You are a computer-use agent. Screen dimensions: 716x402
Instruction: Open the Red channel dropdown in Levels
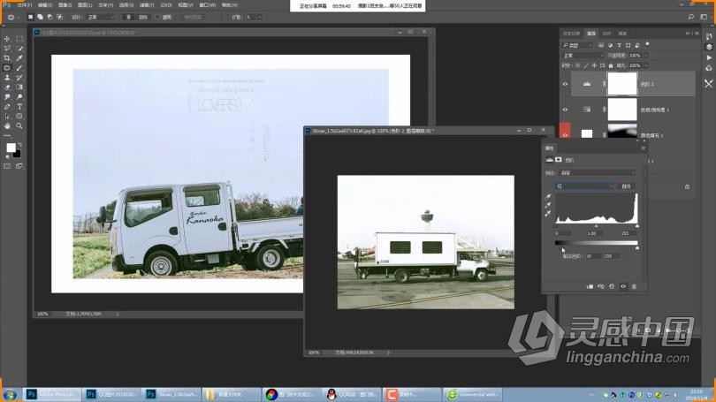click(583, 186)
